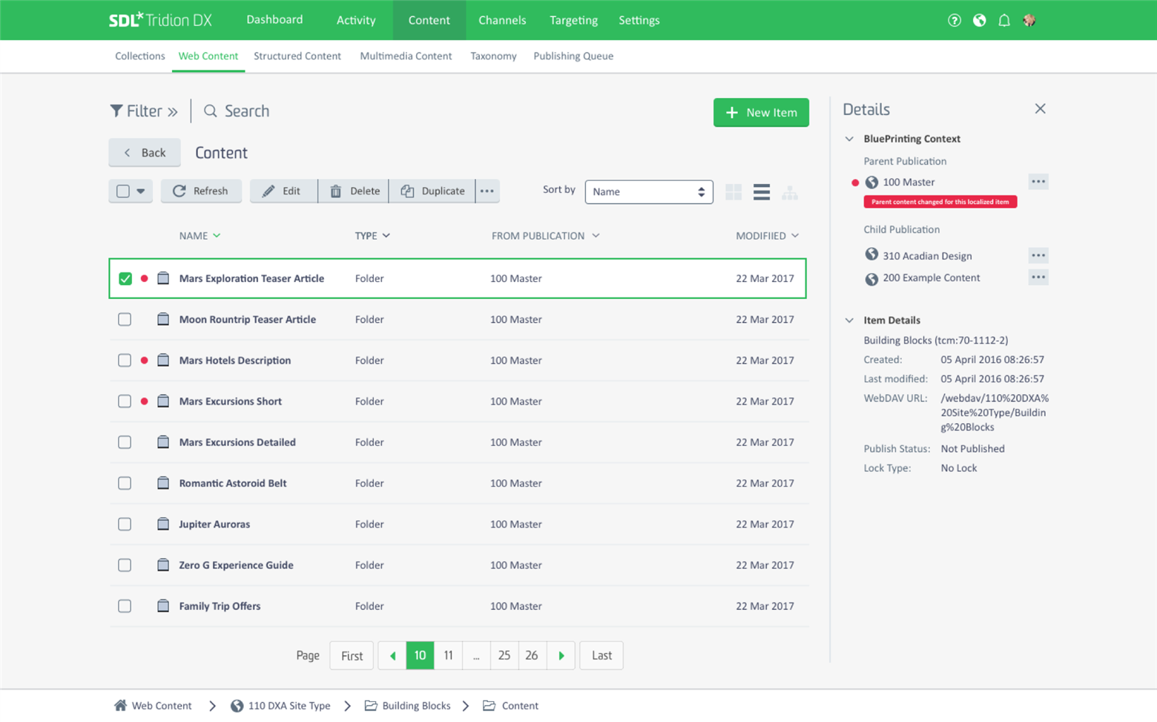Open the help question mark icon
This screenshot has height=722, width=1157.
click(x=955, y=20)
